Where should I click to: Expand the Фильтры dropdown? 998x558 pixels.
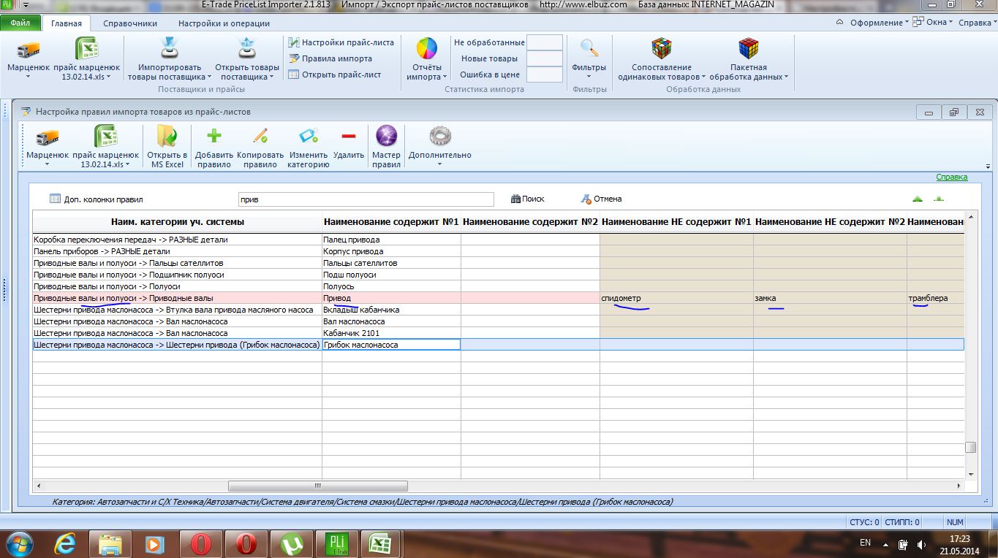pos(589,77)
